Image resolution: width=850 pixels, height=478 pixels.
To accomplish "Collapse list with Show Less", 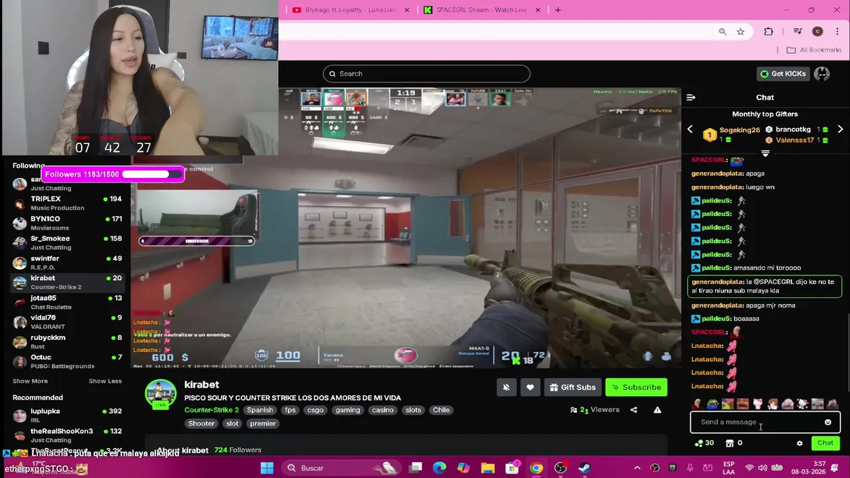I will [105, 381].
